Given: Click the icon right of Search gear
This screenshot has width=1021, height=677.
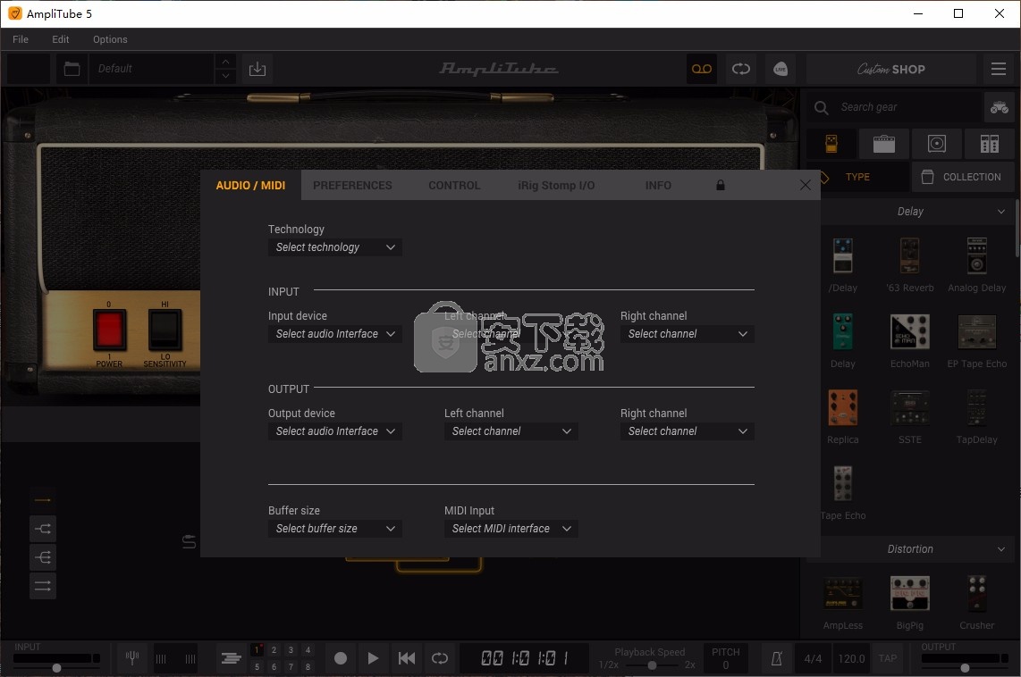Looking at the screenshot, I should point(999,107).
